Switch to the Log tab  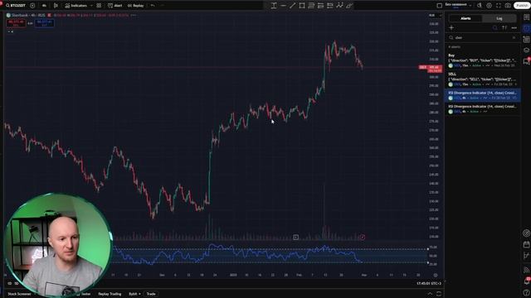point(499,18)
